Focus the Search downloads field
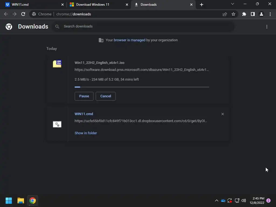276x207 pixels. pyautogui.click(x=143, y=27)
